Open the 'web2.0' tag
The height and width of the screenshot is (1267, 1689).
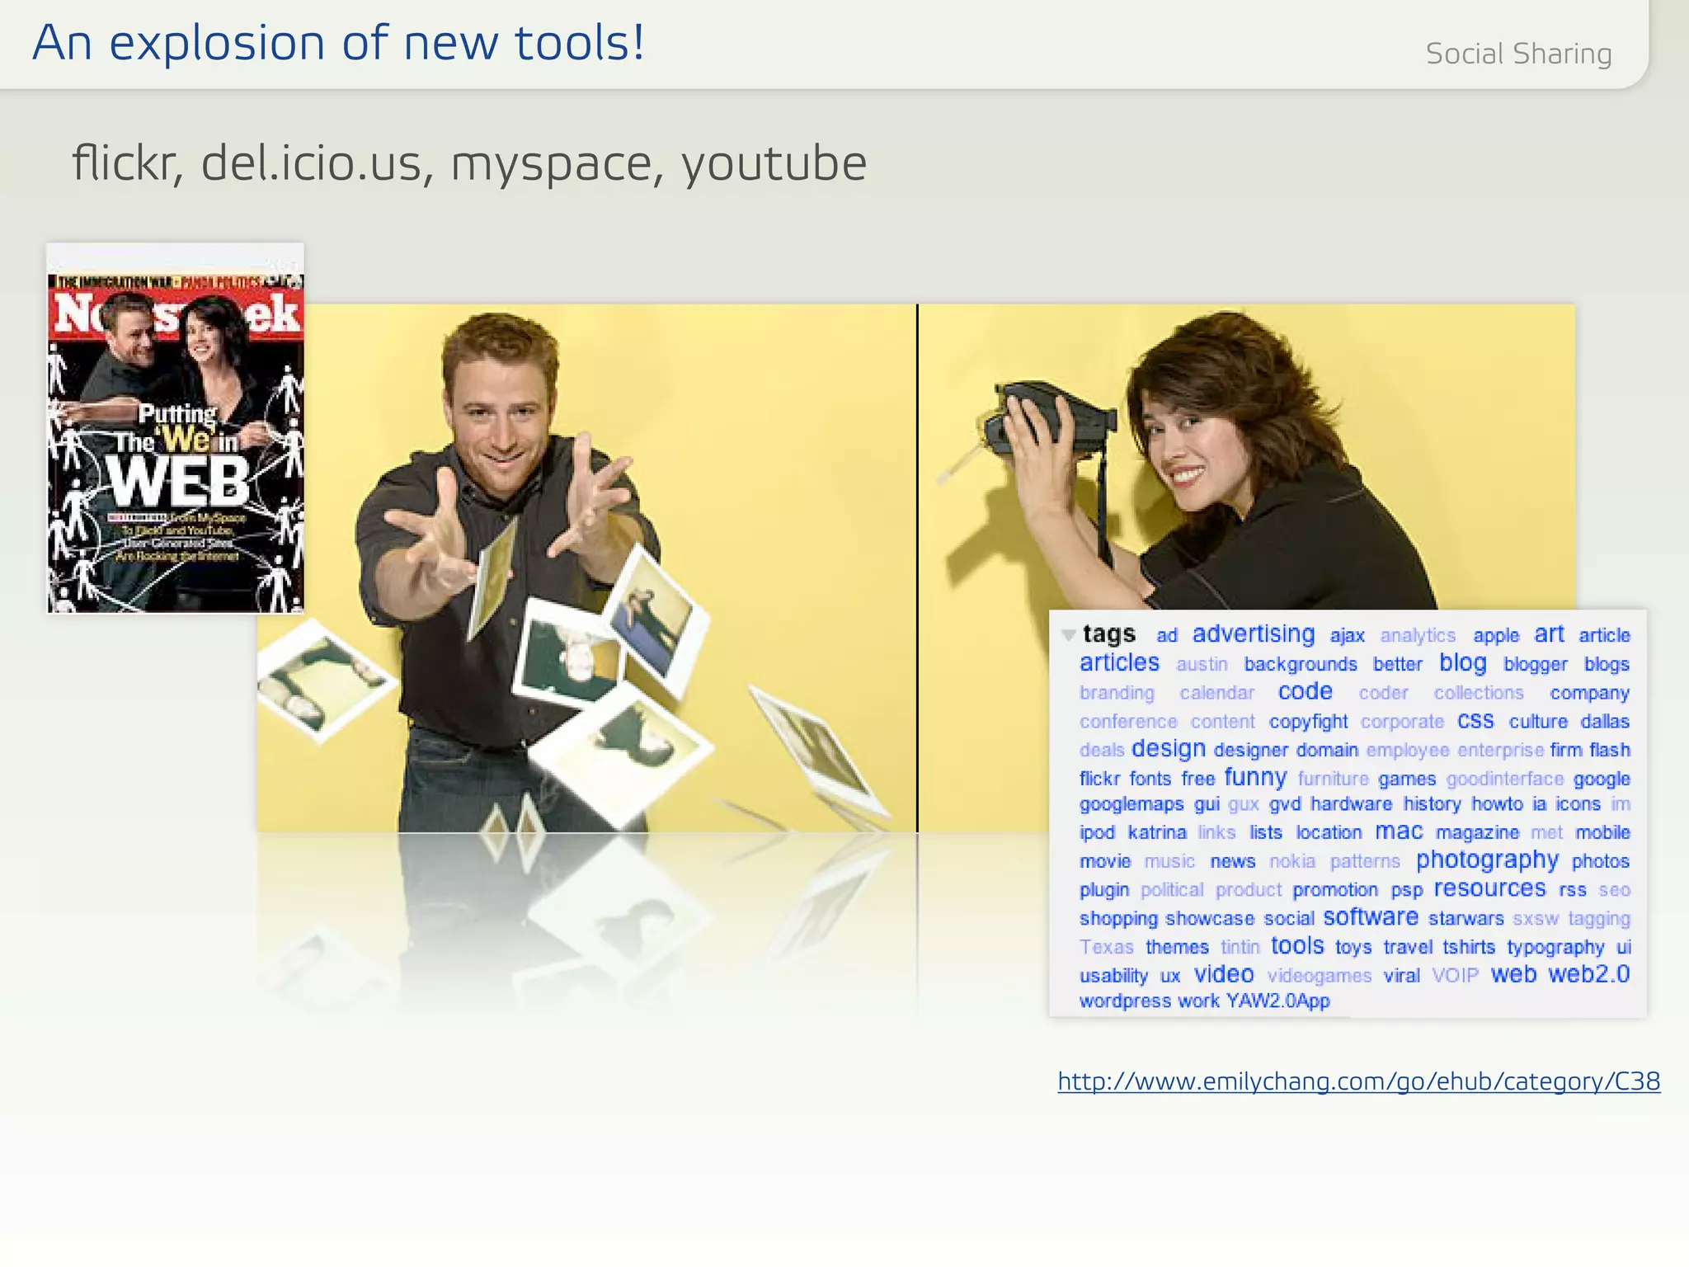1588,975
